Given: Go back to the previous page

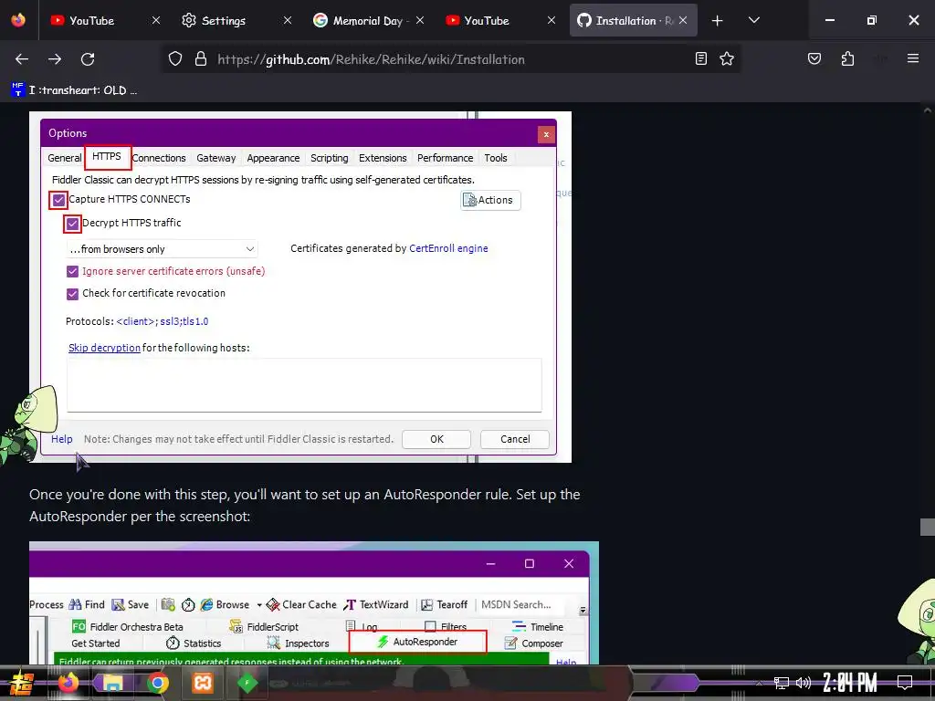Looking at the screenshot, I should point(22,59).
